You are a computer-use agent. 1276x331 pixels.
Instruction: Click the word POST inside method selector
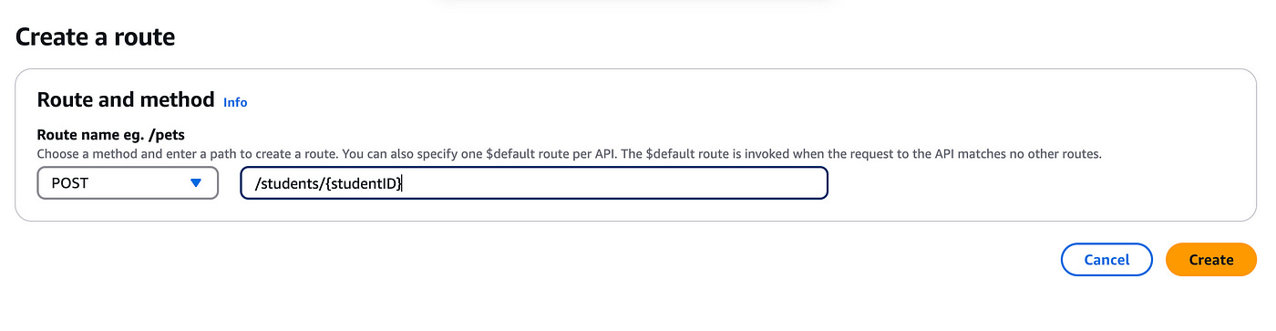70,183
